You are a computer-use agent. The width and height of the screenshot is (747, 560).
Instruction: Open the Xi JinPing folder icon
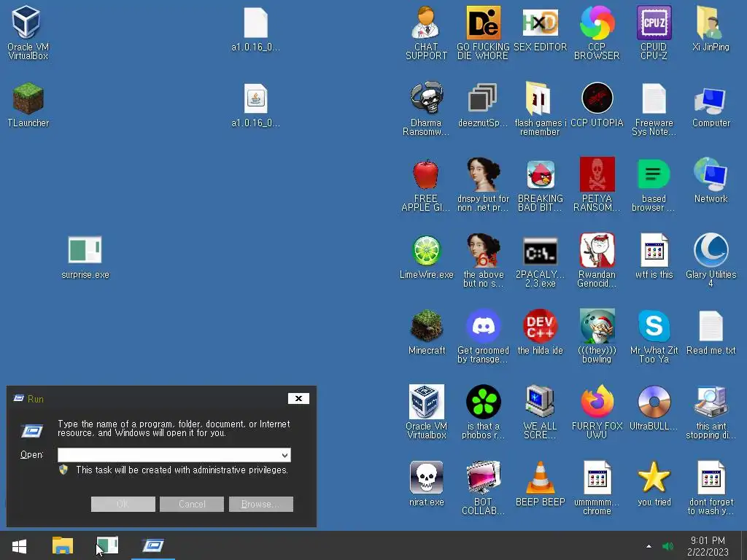click(x=711, y=23)
